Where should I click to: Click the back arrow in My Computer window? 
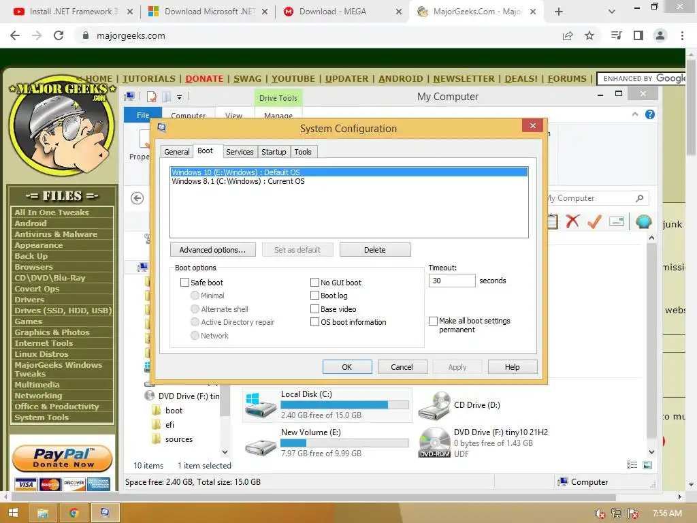(137, 198)
